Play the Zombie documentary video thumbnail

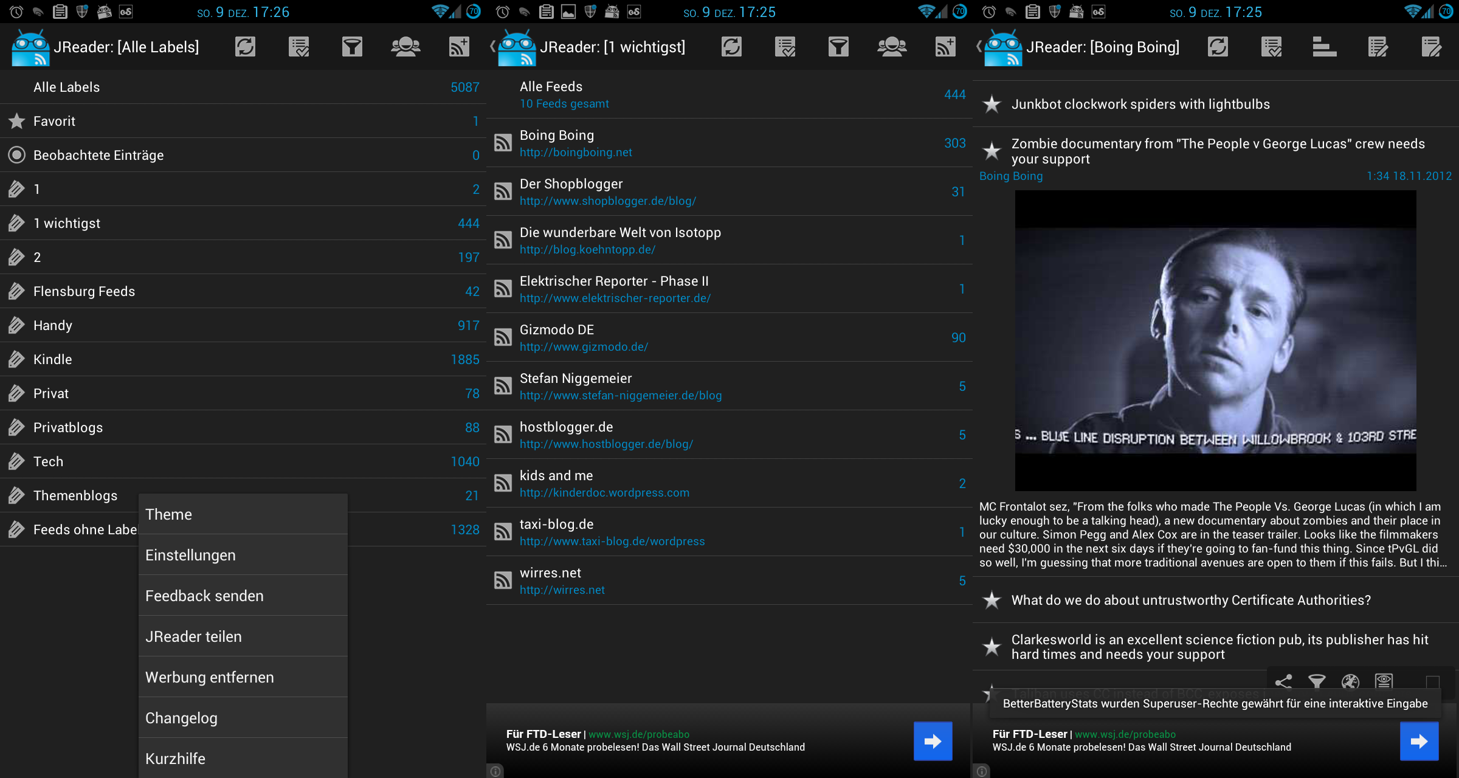click(1215, 340)
